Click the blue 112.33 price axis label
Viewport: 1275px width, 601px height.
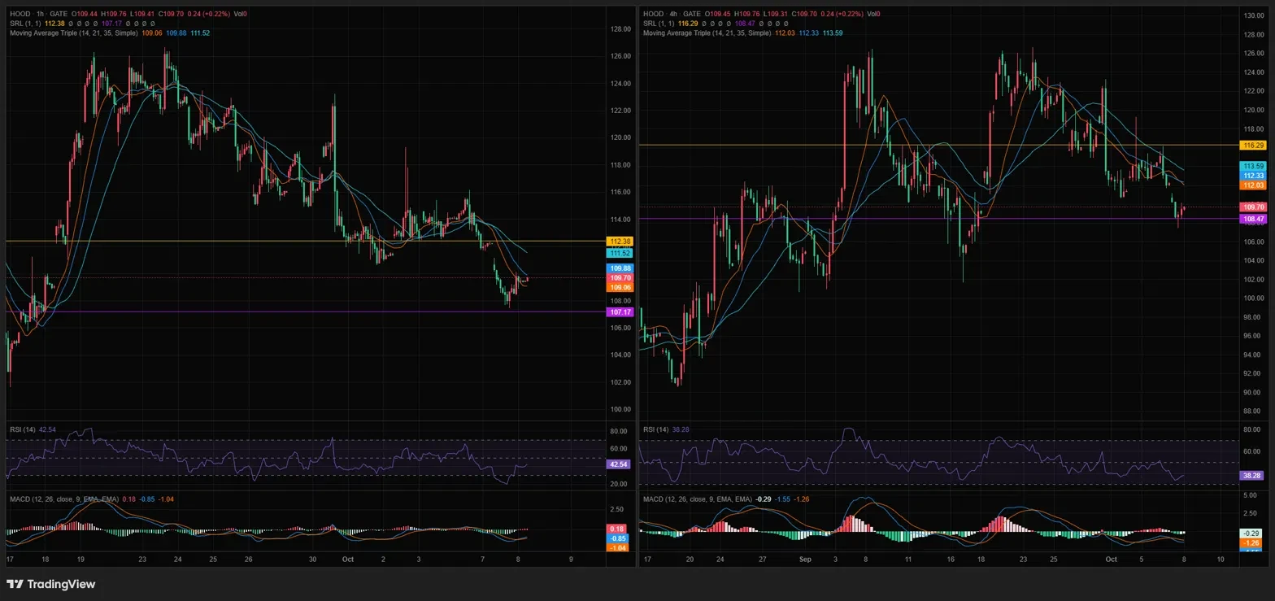click(x=1253, y=175)
